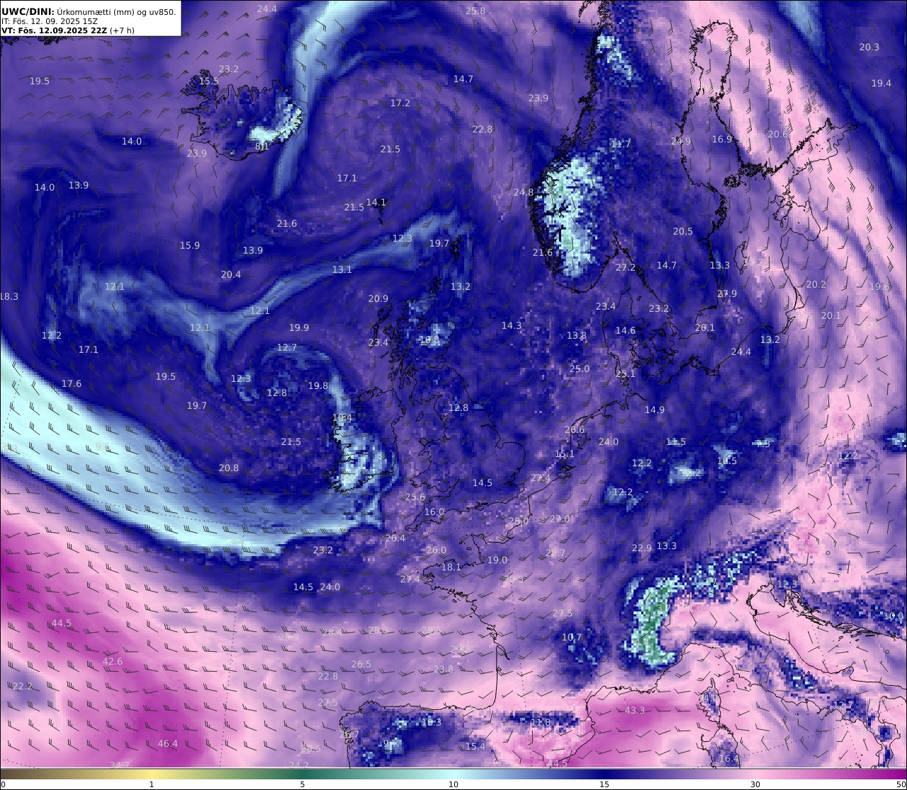Select the IT: Fös. 12. 09. 2025 15Z line
This screenshot has width=907, height=790.
point(50,21)
